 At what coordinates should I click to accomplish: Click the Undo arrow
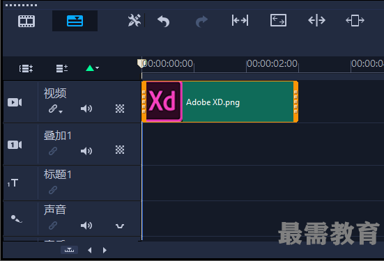[x=163, y=21]
